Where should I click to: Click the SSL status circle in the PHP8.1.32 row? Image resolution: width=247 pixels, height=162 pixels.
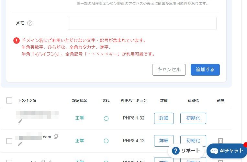(106, 118)
